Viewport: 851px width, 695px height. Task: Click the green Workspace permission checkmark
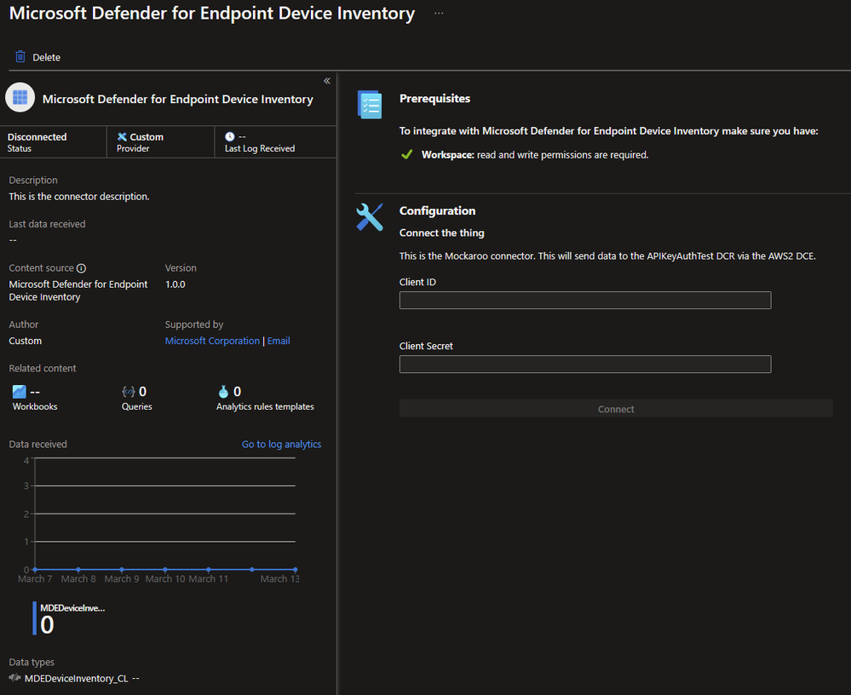click(x=406, y=155)
